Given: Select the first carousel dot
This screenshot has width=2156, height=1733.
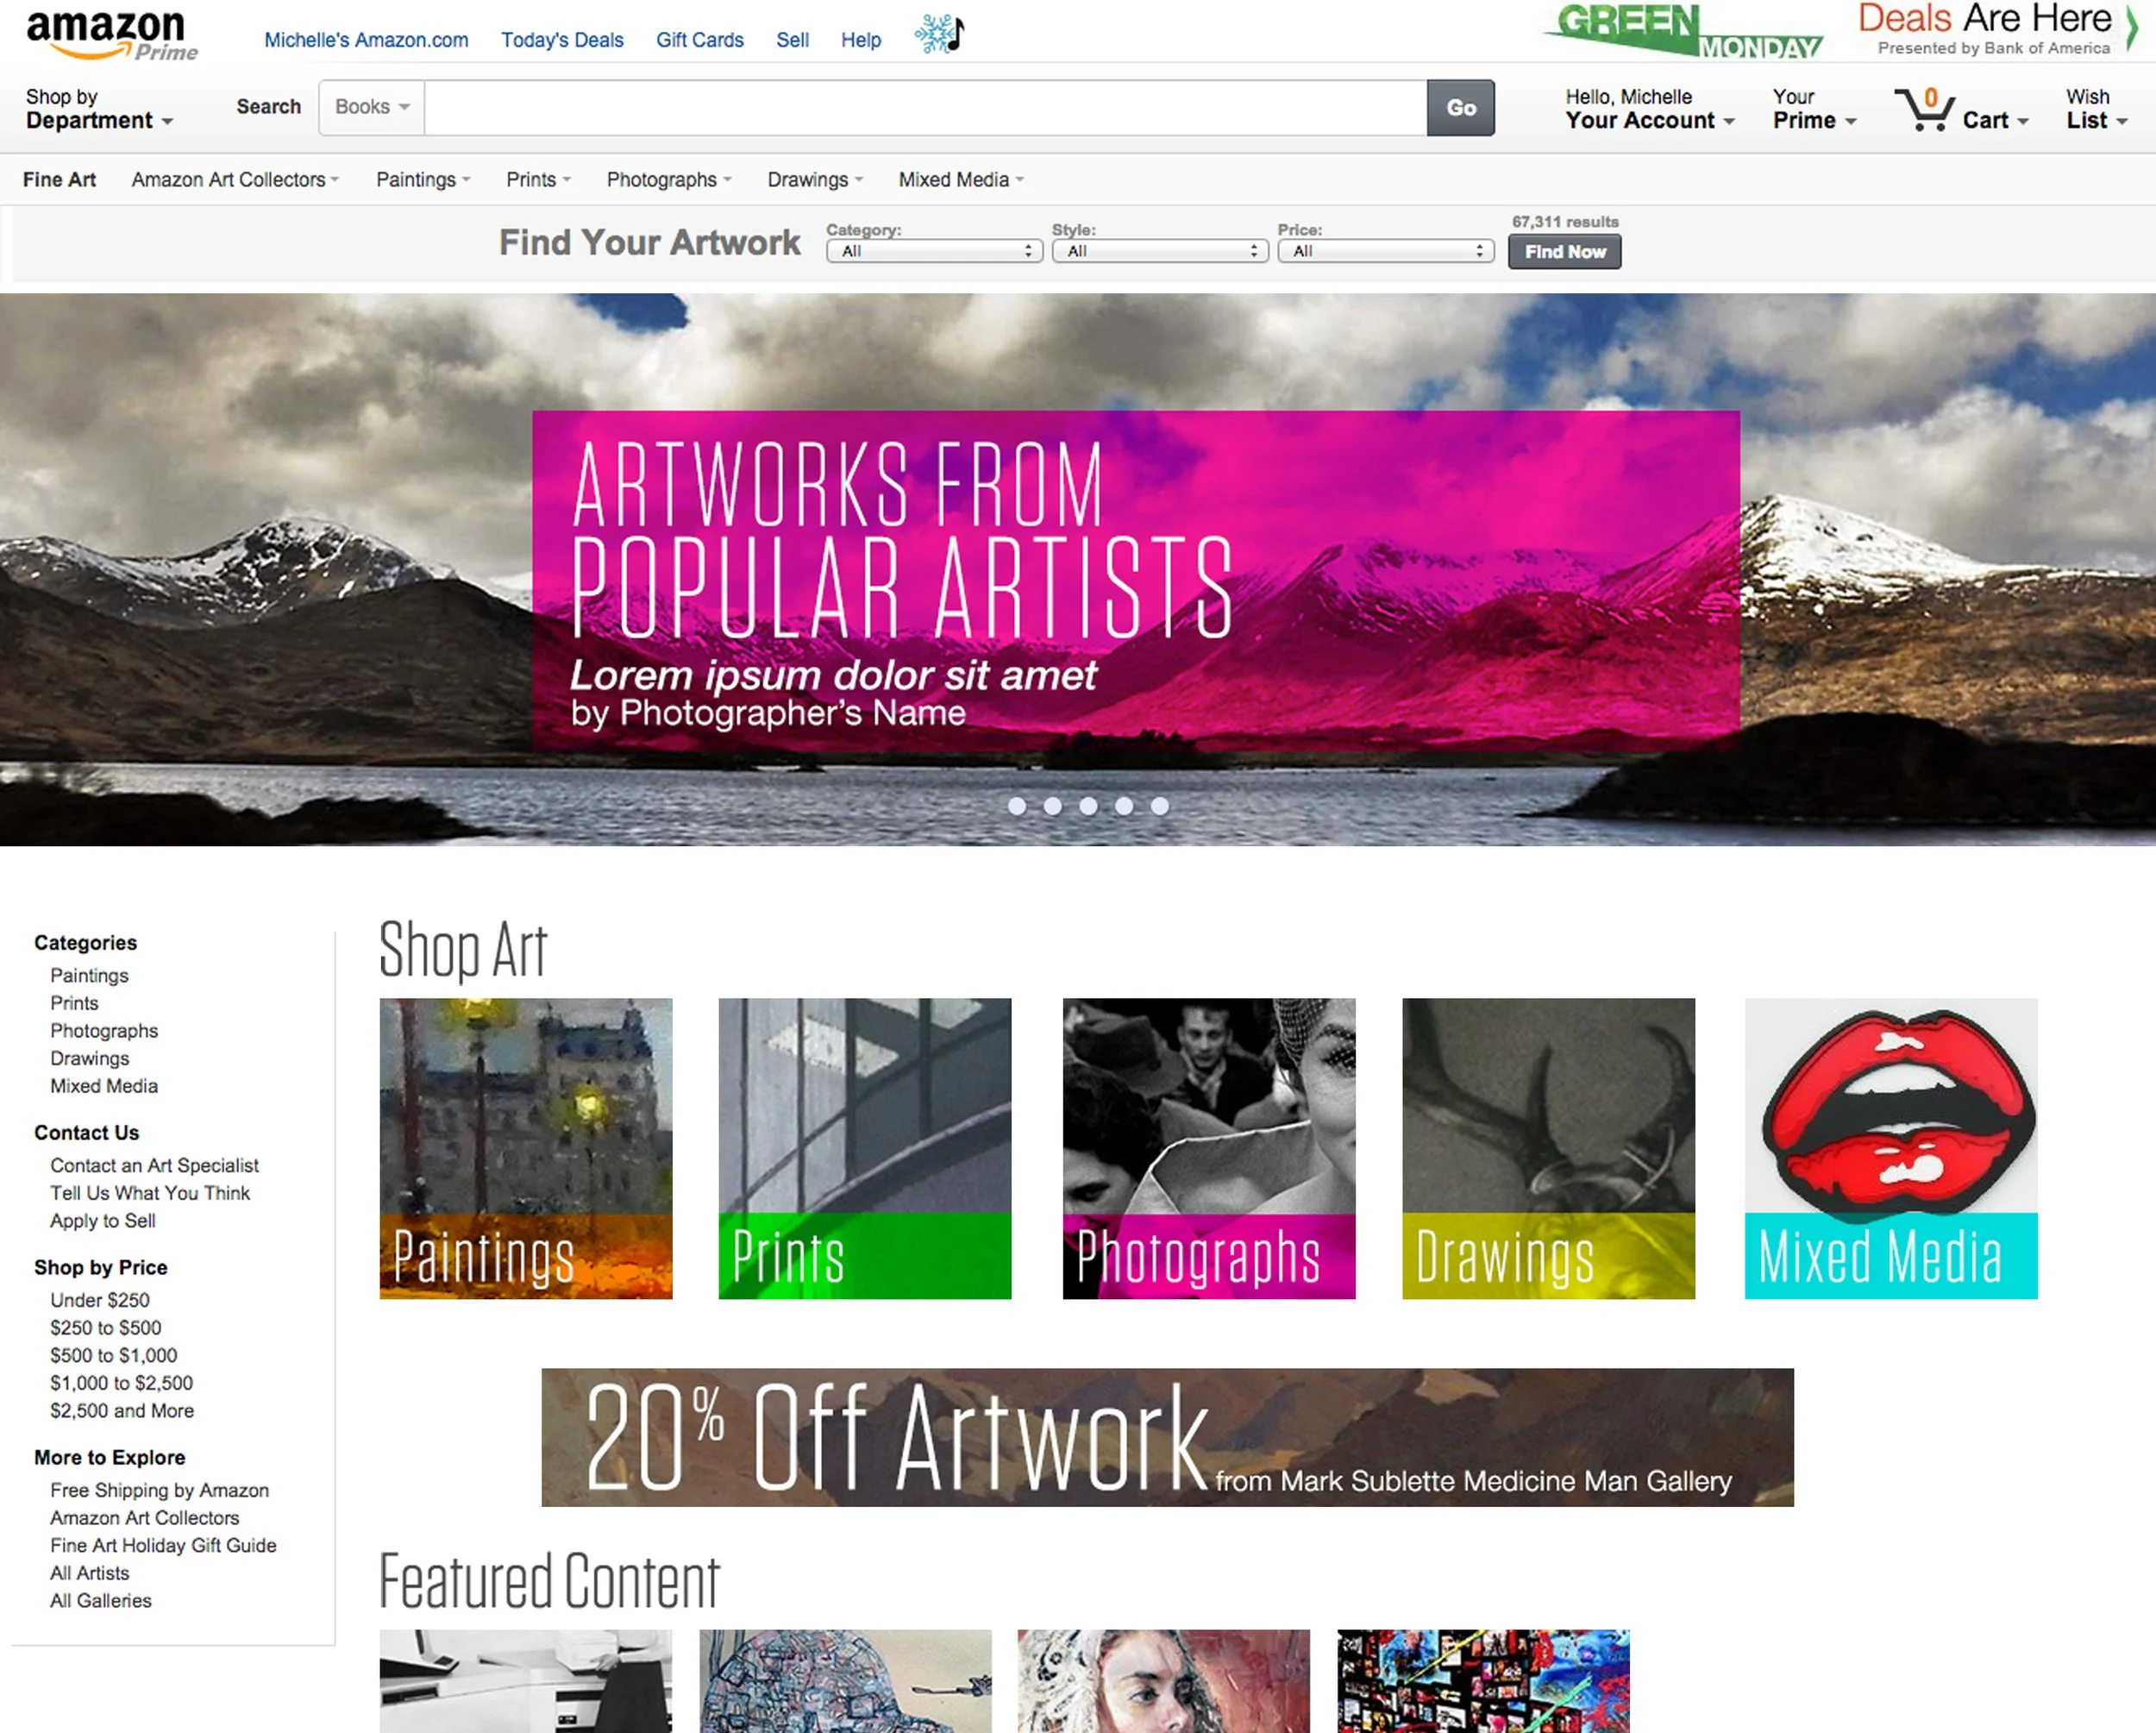Looking at the screenshot, I should tap(1017, 806).
